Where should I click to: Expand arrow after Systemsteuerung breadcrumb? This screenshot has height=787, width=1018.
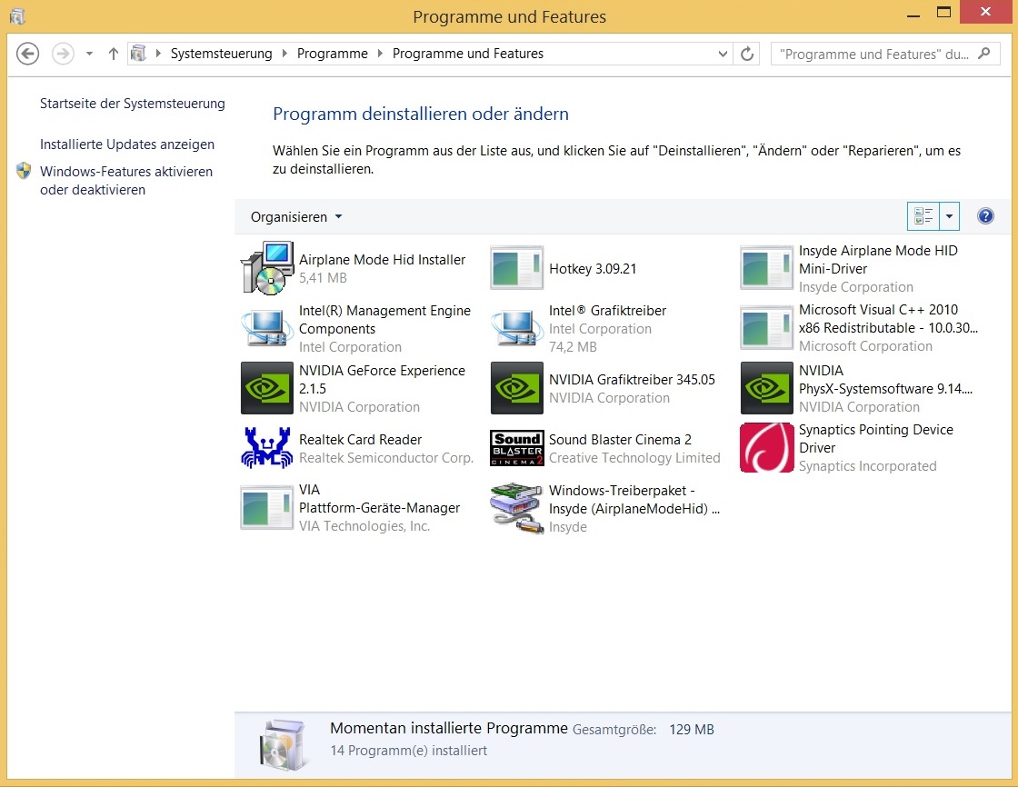pos(284,54)
